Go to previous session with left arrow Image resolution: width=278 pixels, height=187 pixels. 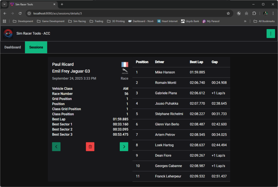56,147
